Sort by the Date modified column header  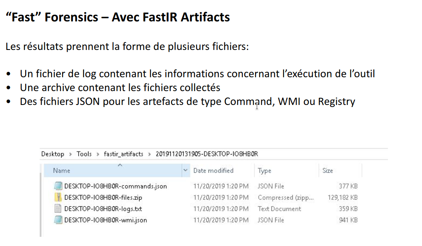tap(213, 170)
